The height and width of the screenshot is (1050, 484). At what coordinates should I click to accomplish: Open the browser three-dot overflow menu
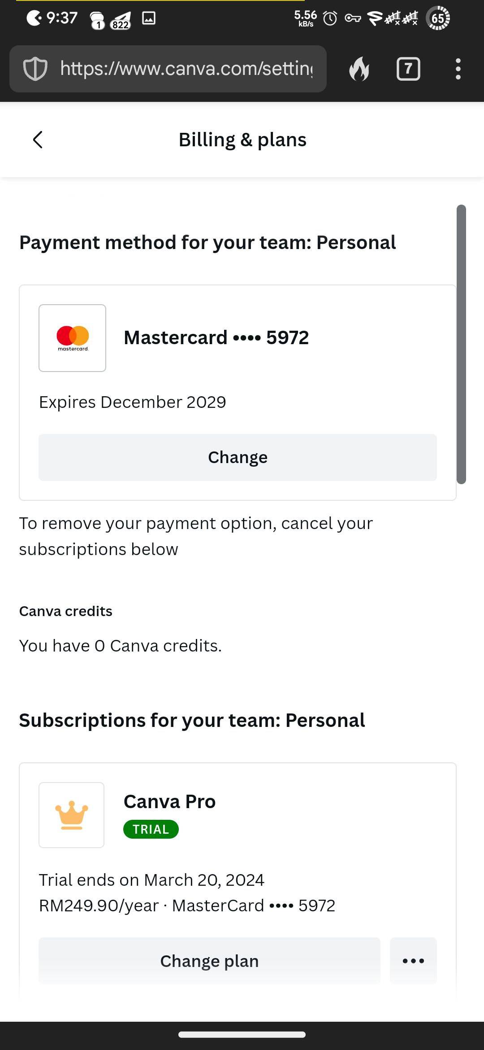[458, 69]
